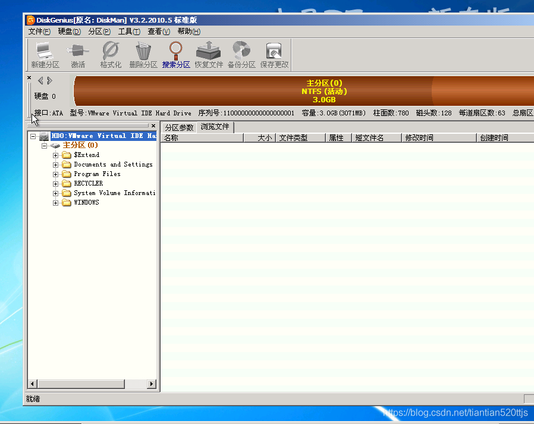The width and height of the screenshot is (534, 424).
Task: Click the 主分区(0) partition drive icon
Action: (55, 146)
